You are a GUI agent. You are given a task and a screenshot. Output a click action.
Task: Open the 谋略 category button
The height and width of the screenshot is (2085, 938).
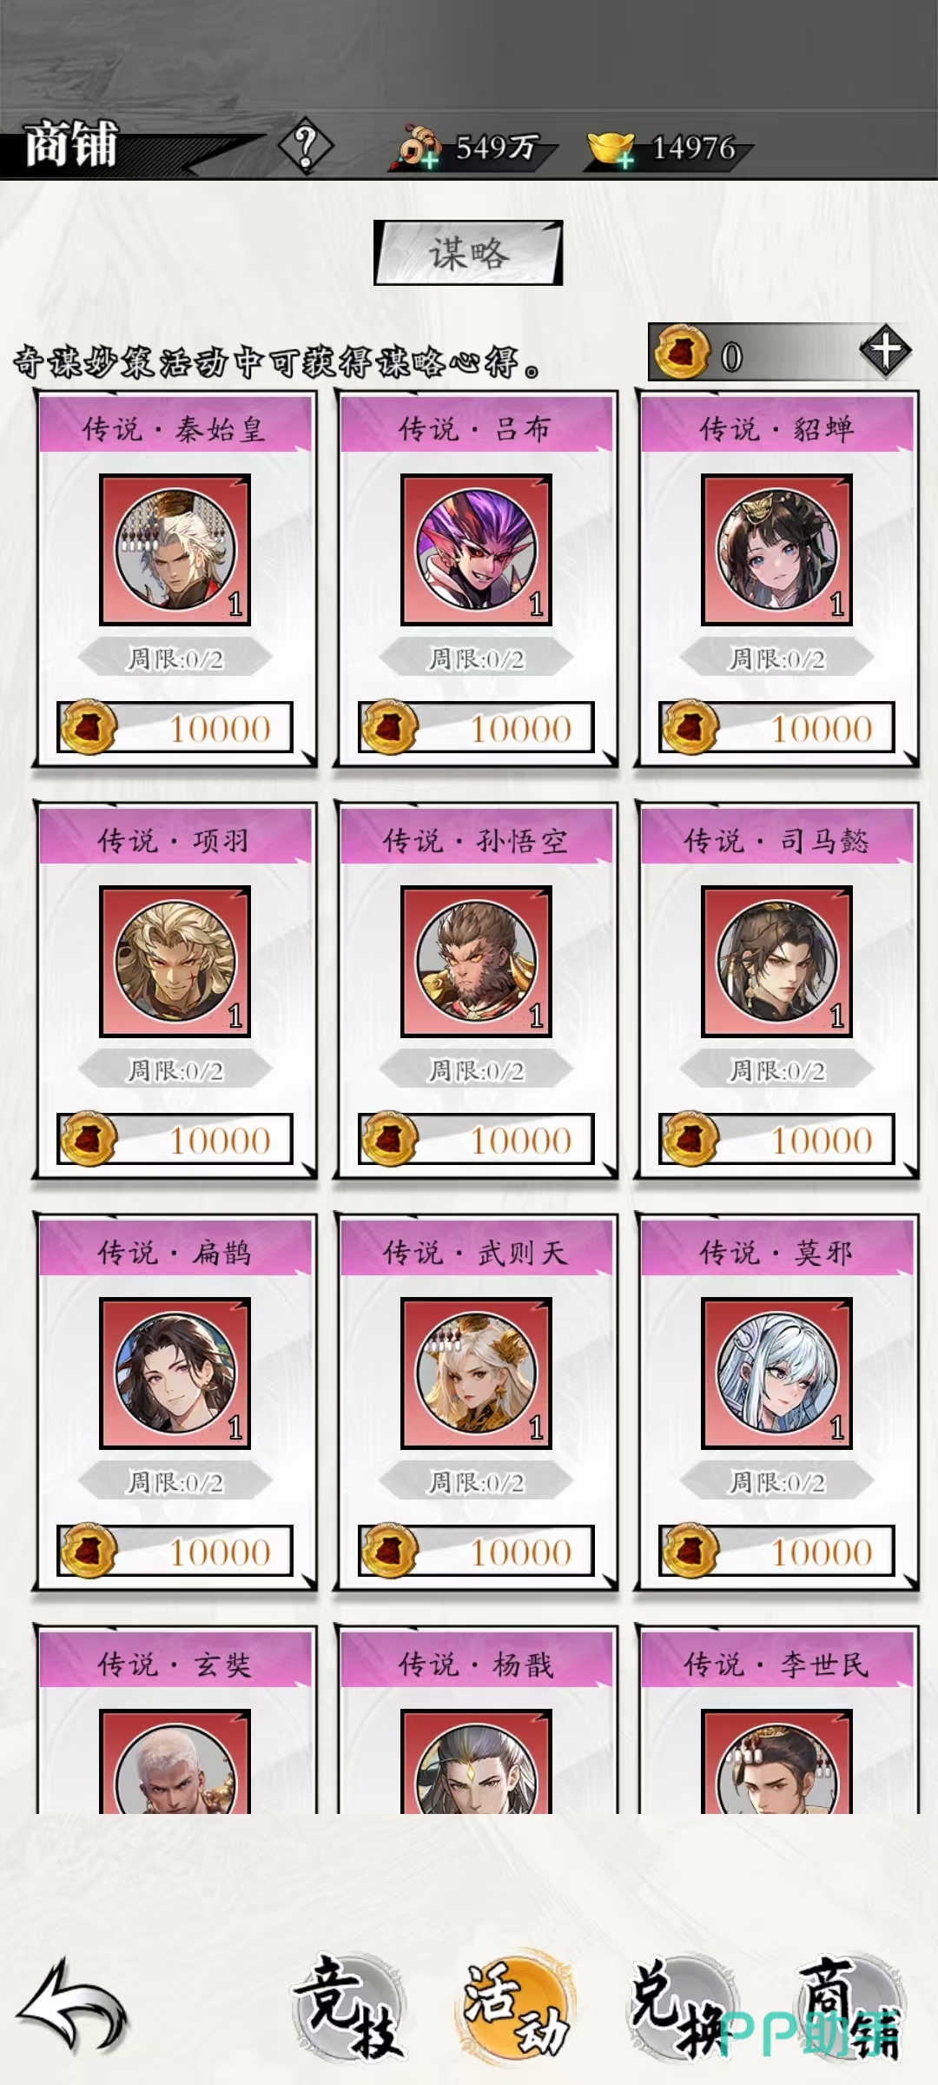(468, 253)
